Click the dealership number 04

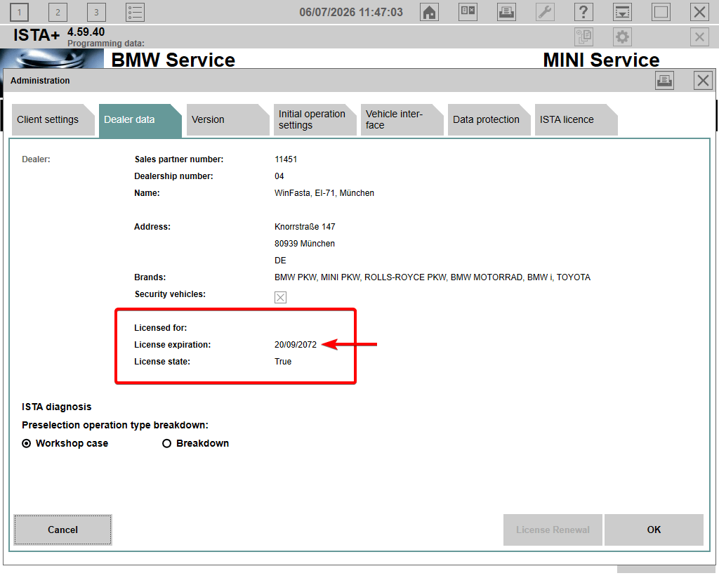[x=279, y=176]
